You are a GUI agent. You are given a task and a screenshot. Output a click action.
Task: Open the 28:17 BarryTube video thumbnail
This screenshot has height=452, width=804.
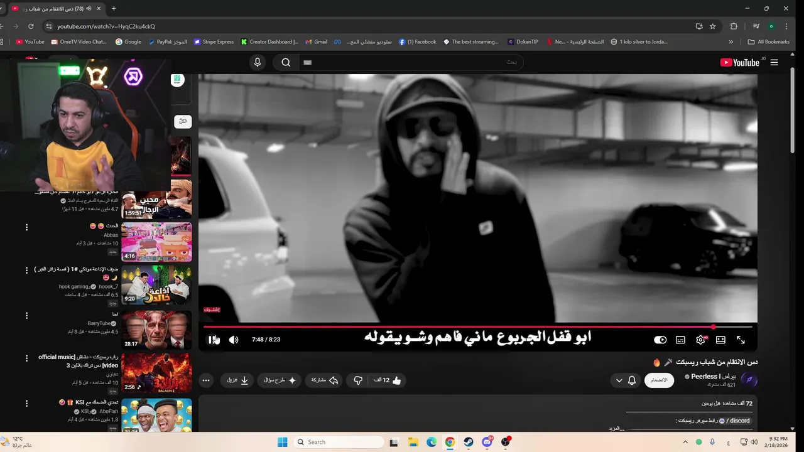coord(156,329)
